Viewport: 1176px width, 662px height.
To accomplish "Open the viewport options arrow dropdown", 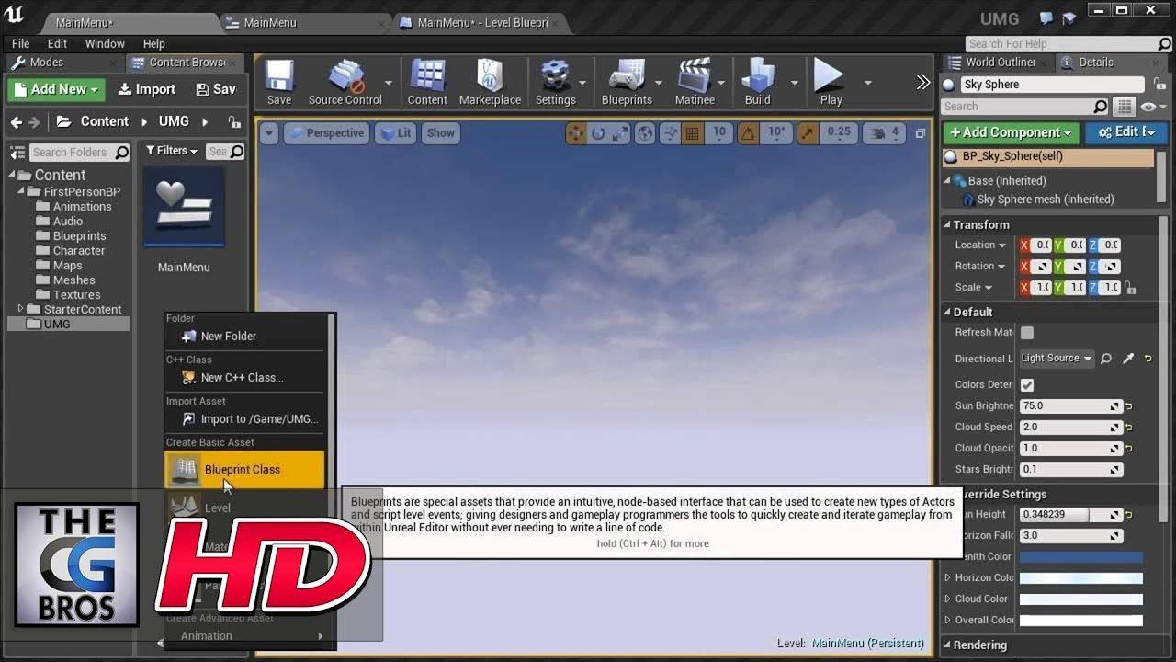I will click(268, 133).
